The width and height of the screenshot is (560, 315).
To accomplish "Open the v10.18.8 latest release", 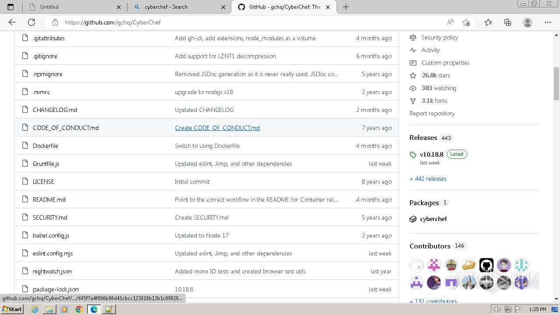I will (x=431, y=154).
